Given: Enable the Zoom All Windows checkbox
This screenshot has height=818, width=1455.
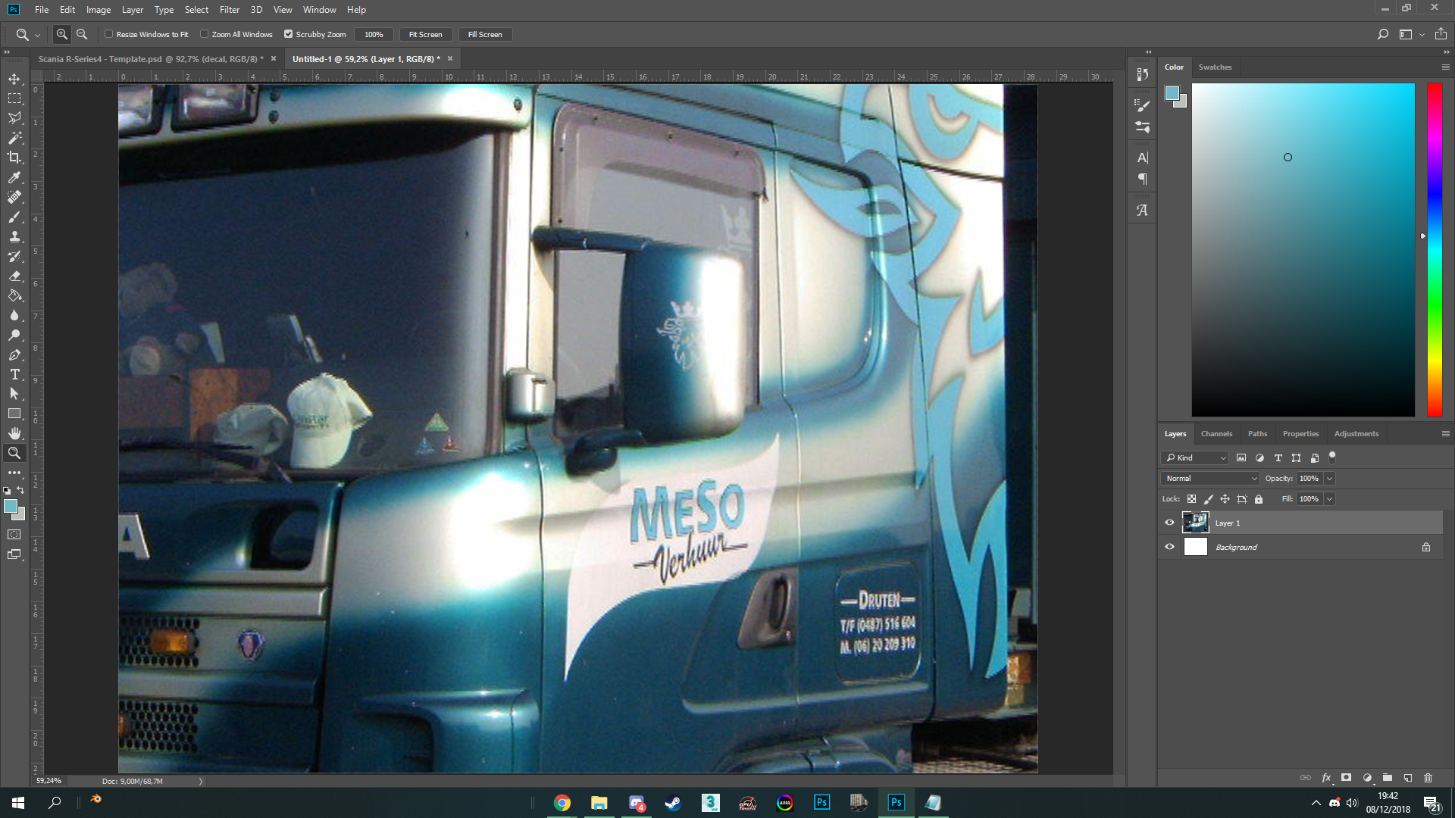Looking at the screenshot, I should click(205, 34).
